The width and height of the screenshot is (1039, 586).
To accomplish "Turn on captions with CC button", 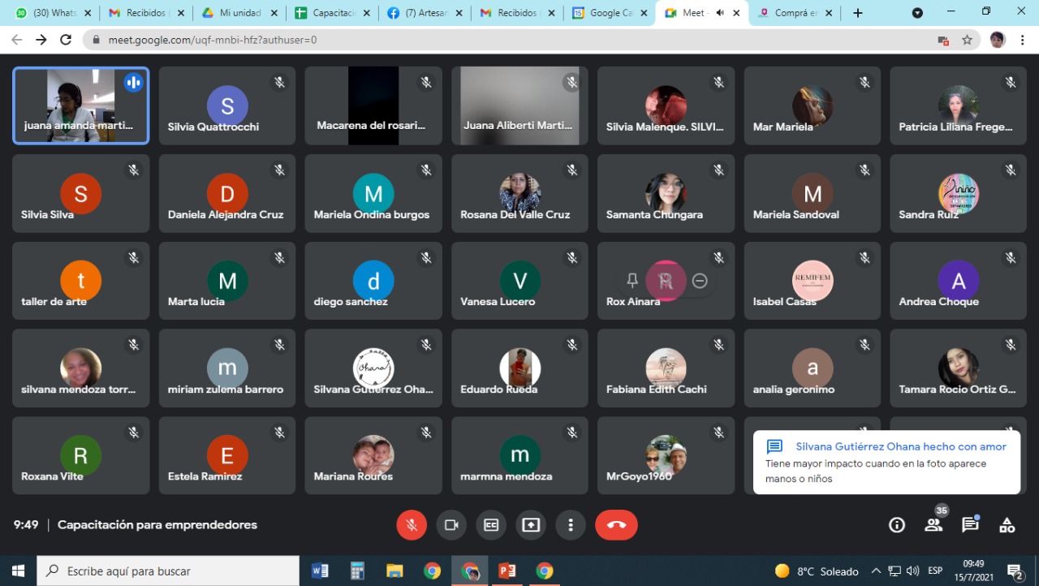I will click(491, 525).
